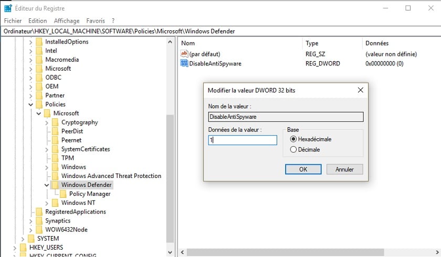Select the Peernet folder icon
Screen dimensions: 441x257
[x=55, y=140]
